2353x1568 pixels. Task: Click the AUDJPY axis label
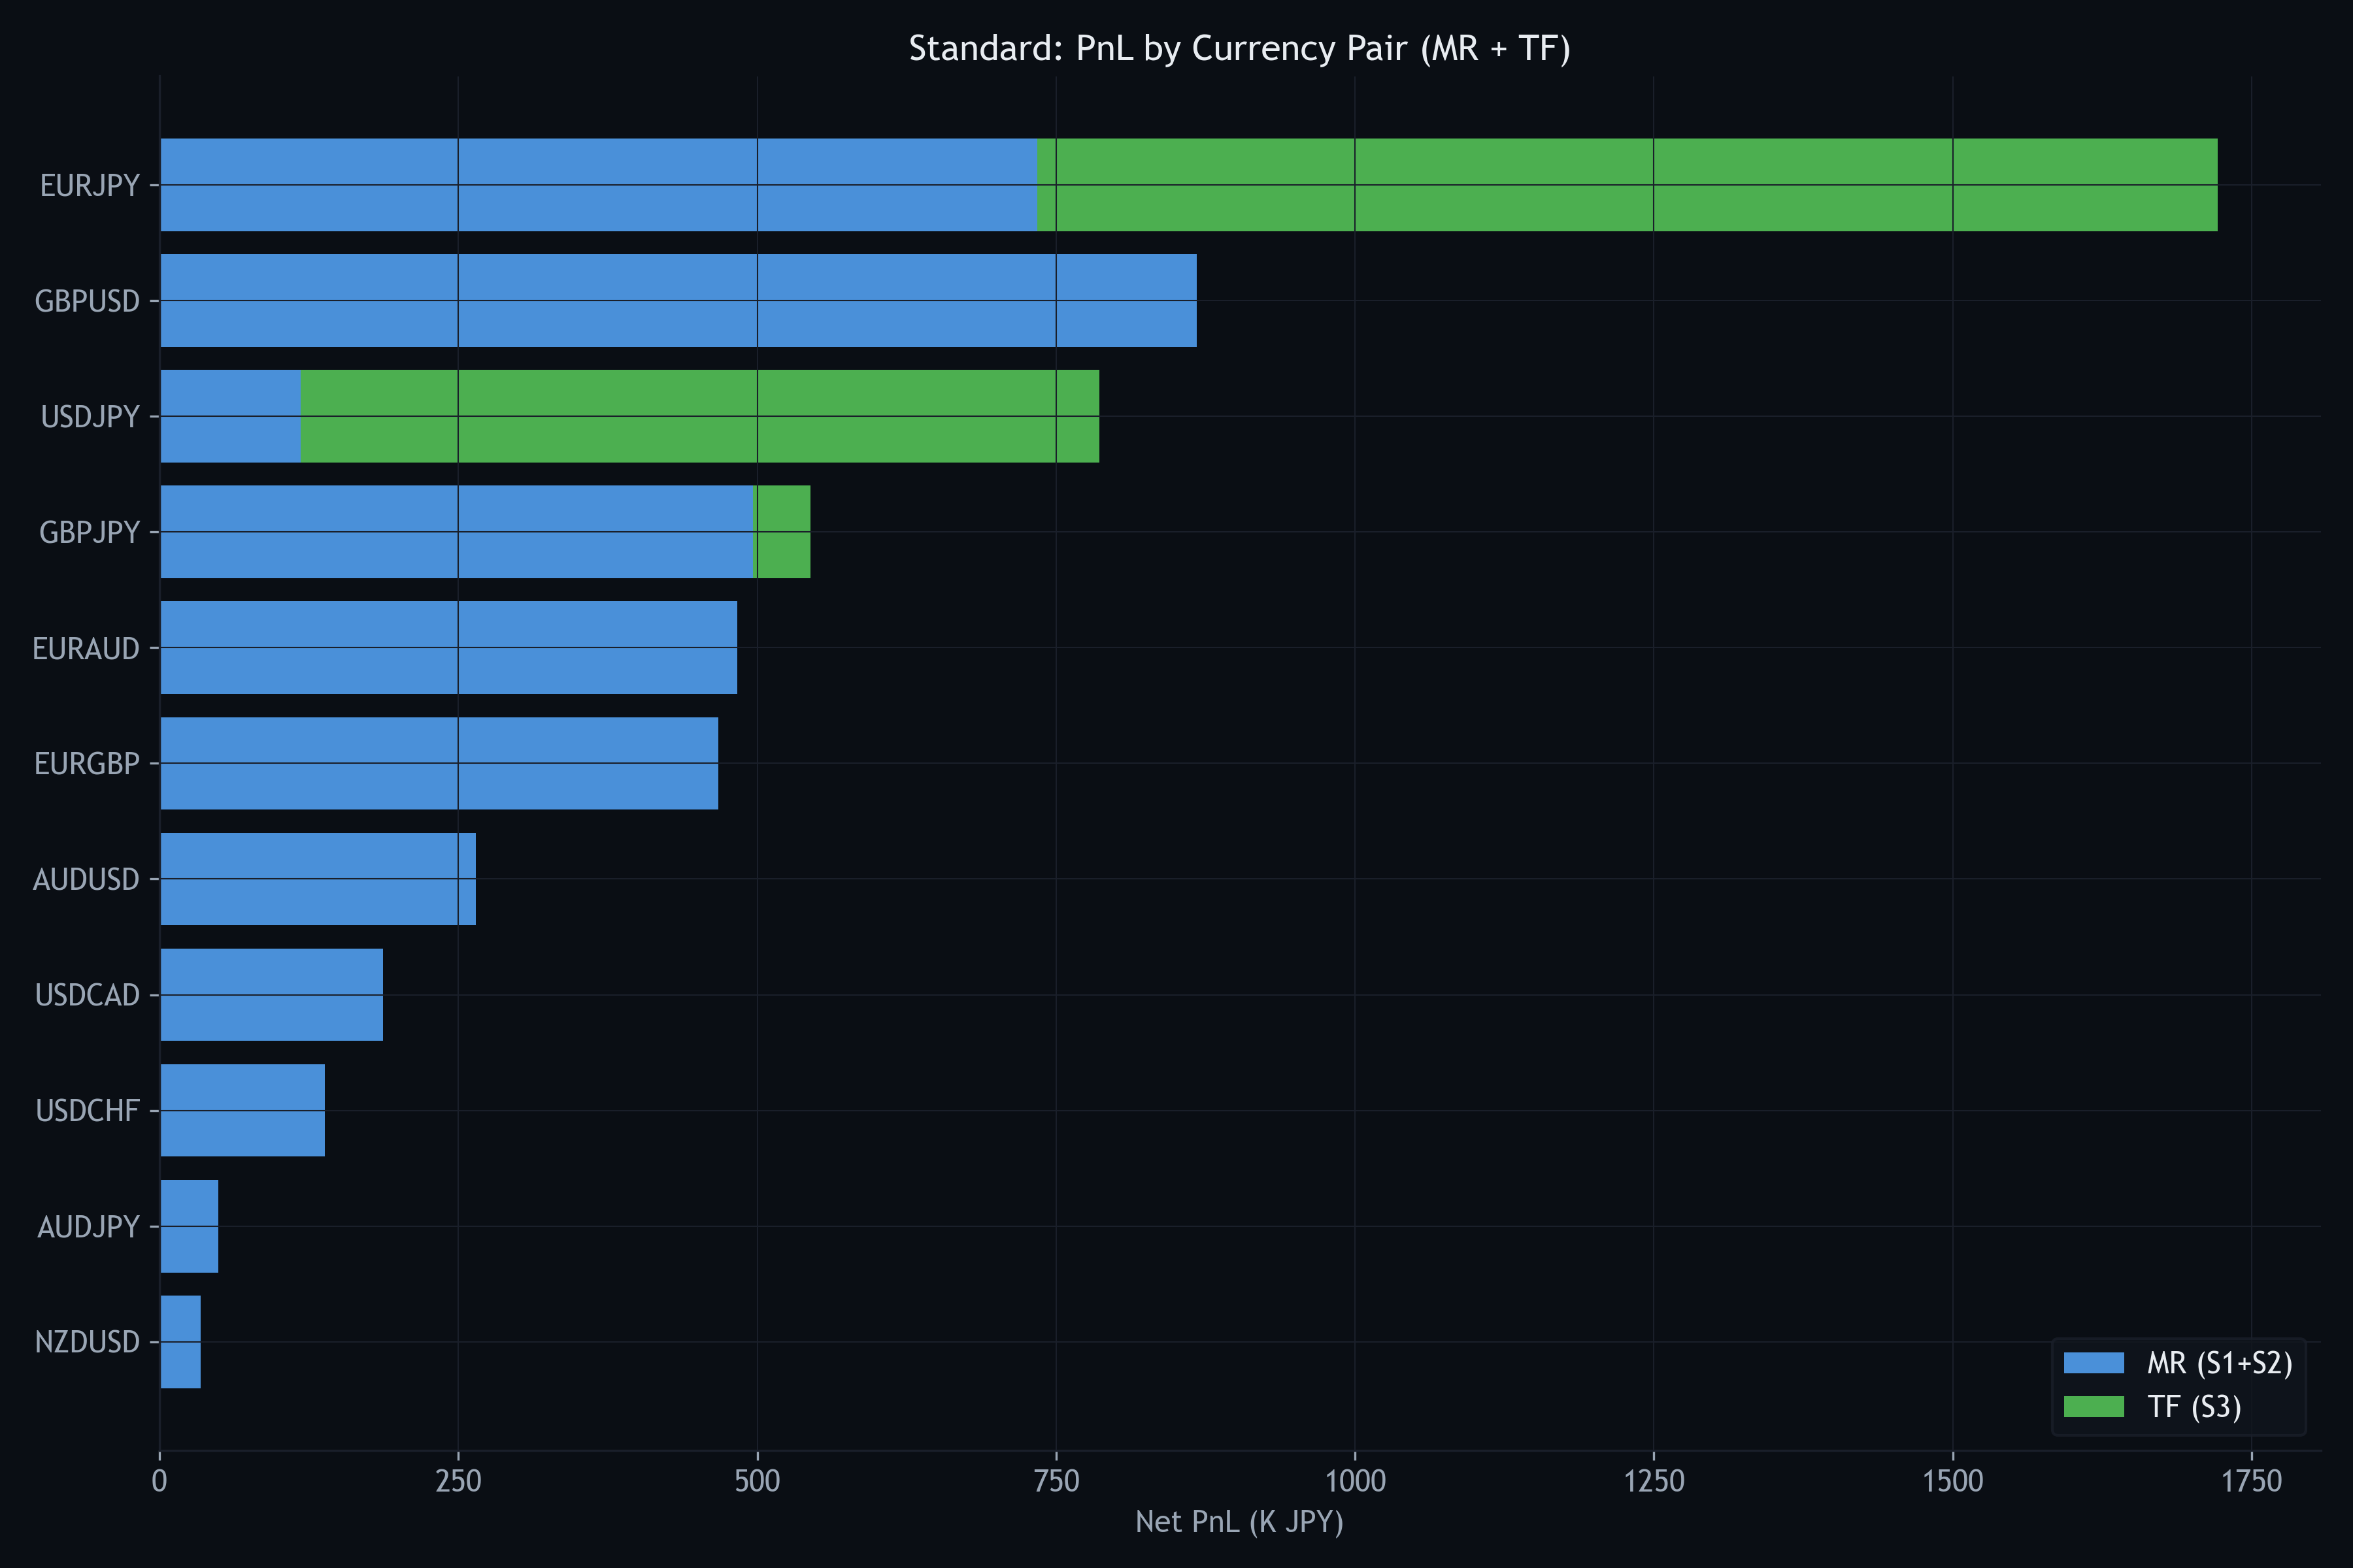pos(88,1227)
